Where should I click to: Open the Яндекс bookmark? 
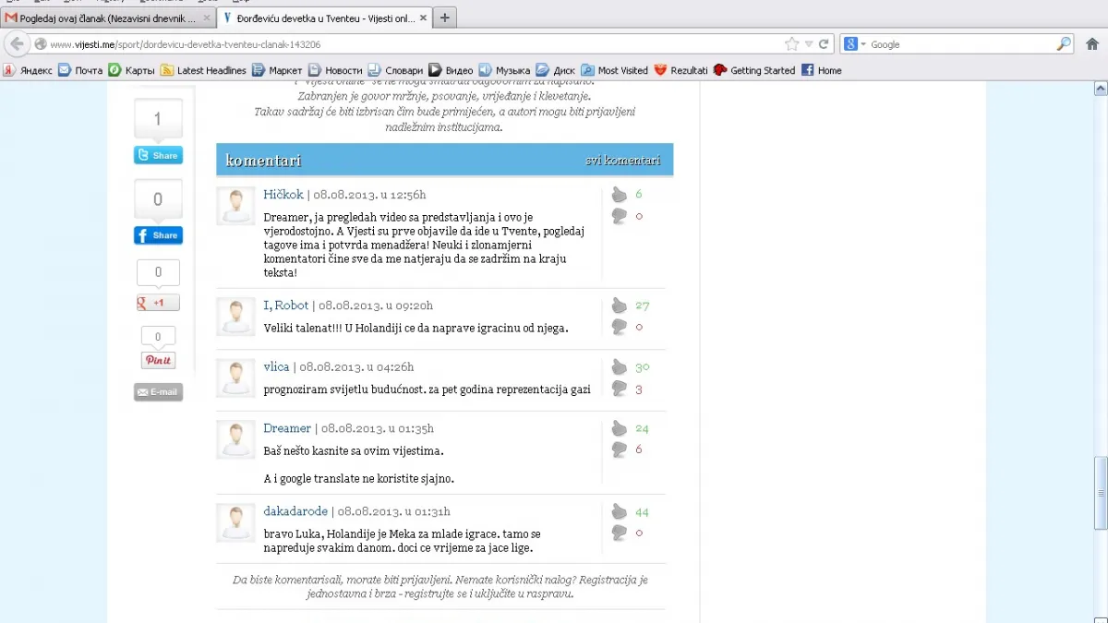(29, 70)
